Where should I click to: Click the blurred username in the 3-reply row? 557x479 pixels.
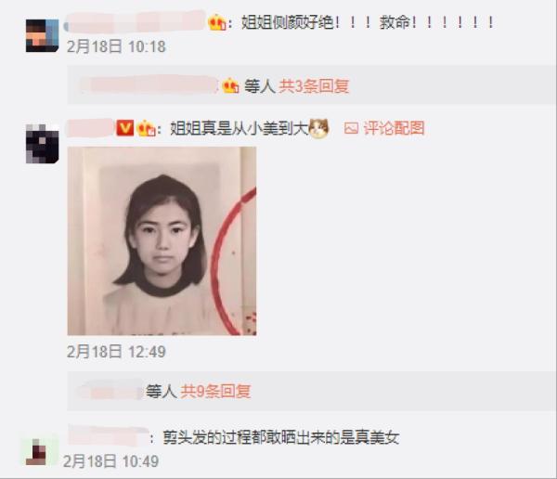[x=149, y=85]
